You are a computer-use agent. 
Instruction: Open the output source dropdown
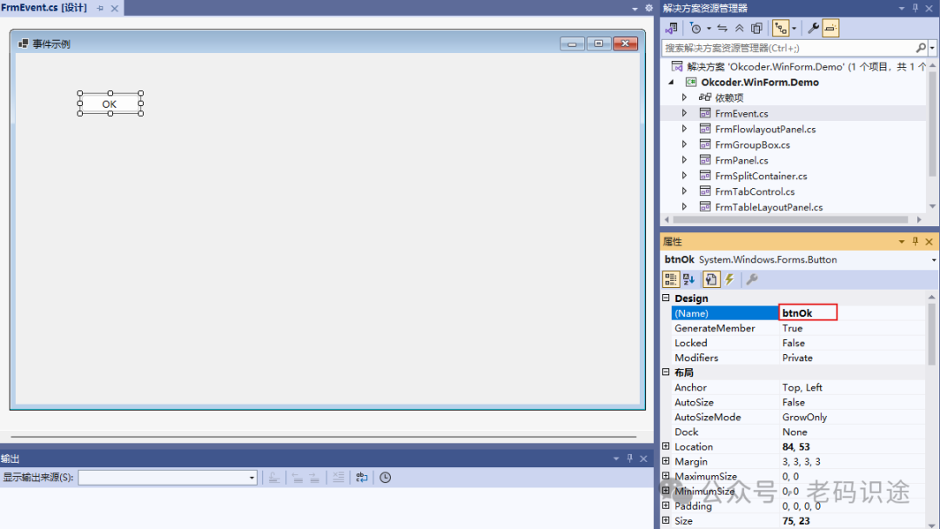252,478
